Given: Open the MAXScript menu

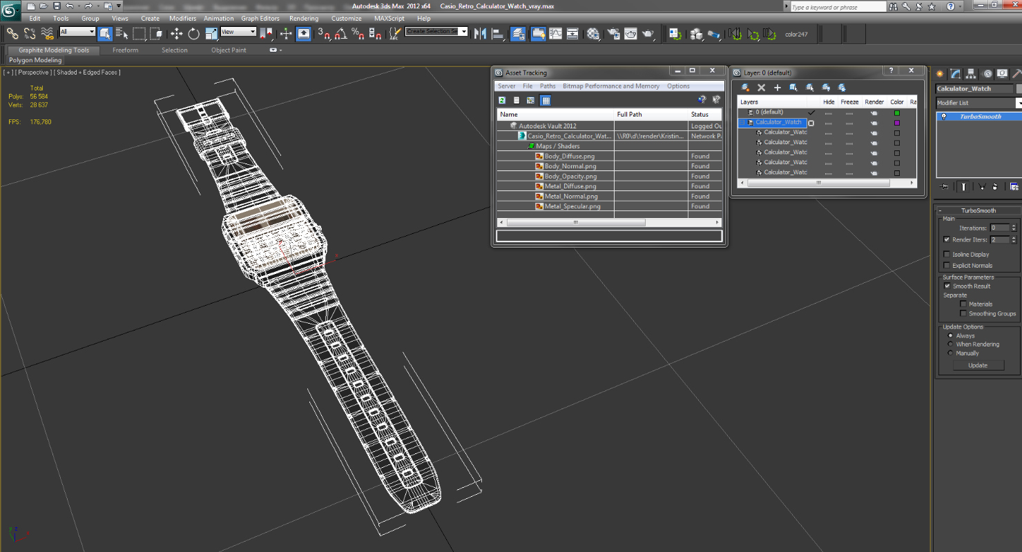Looking at the screenshot, I should tap(389, 19).
